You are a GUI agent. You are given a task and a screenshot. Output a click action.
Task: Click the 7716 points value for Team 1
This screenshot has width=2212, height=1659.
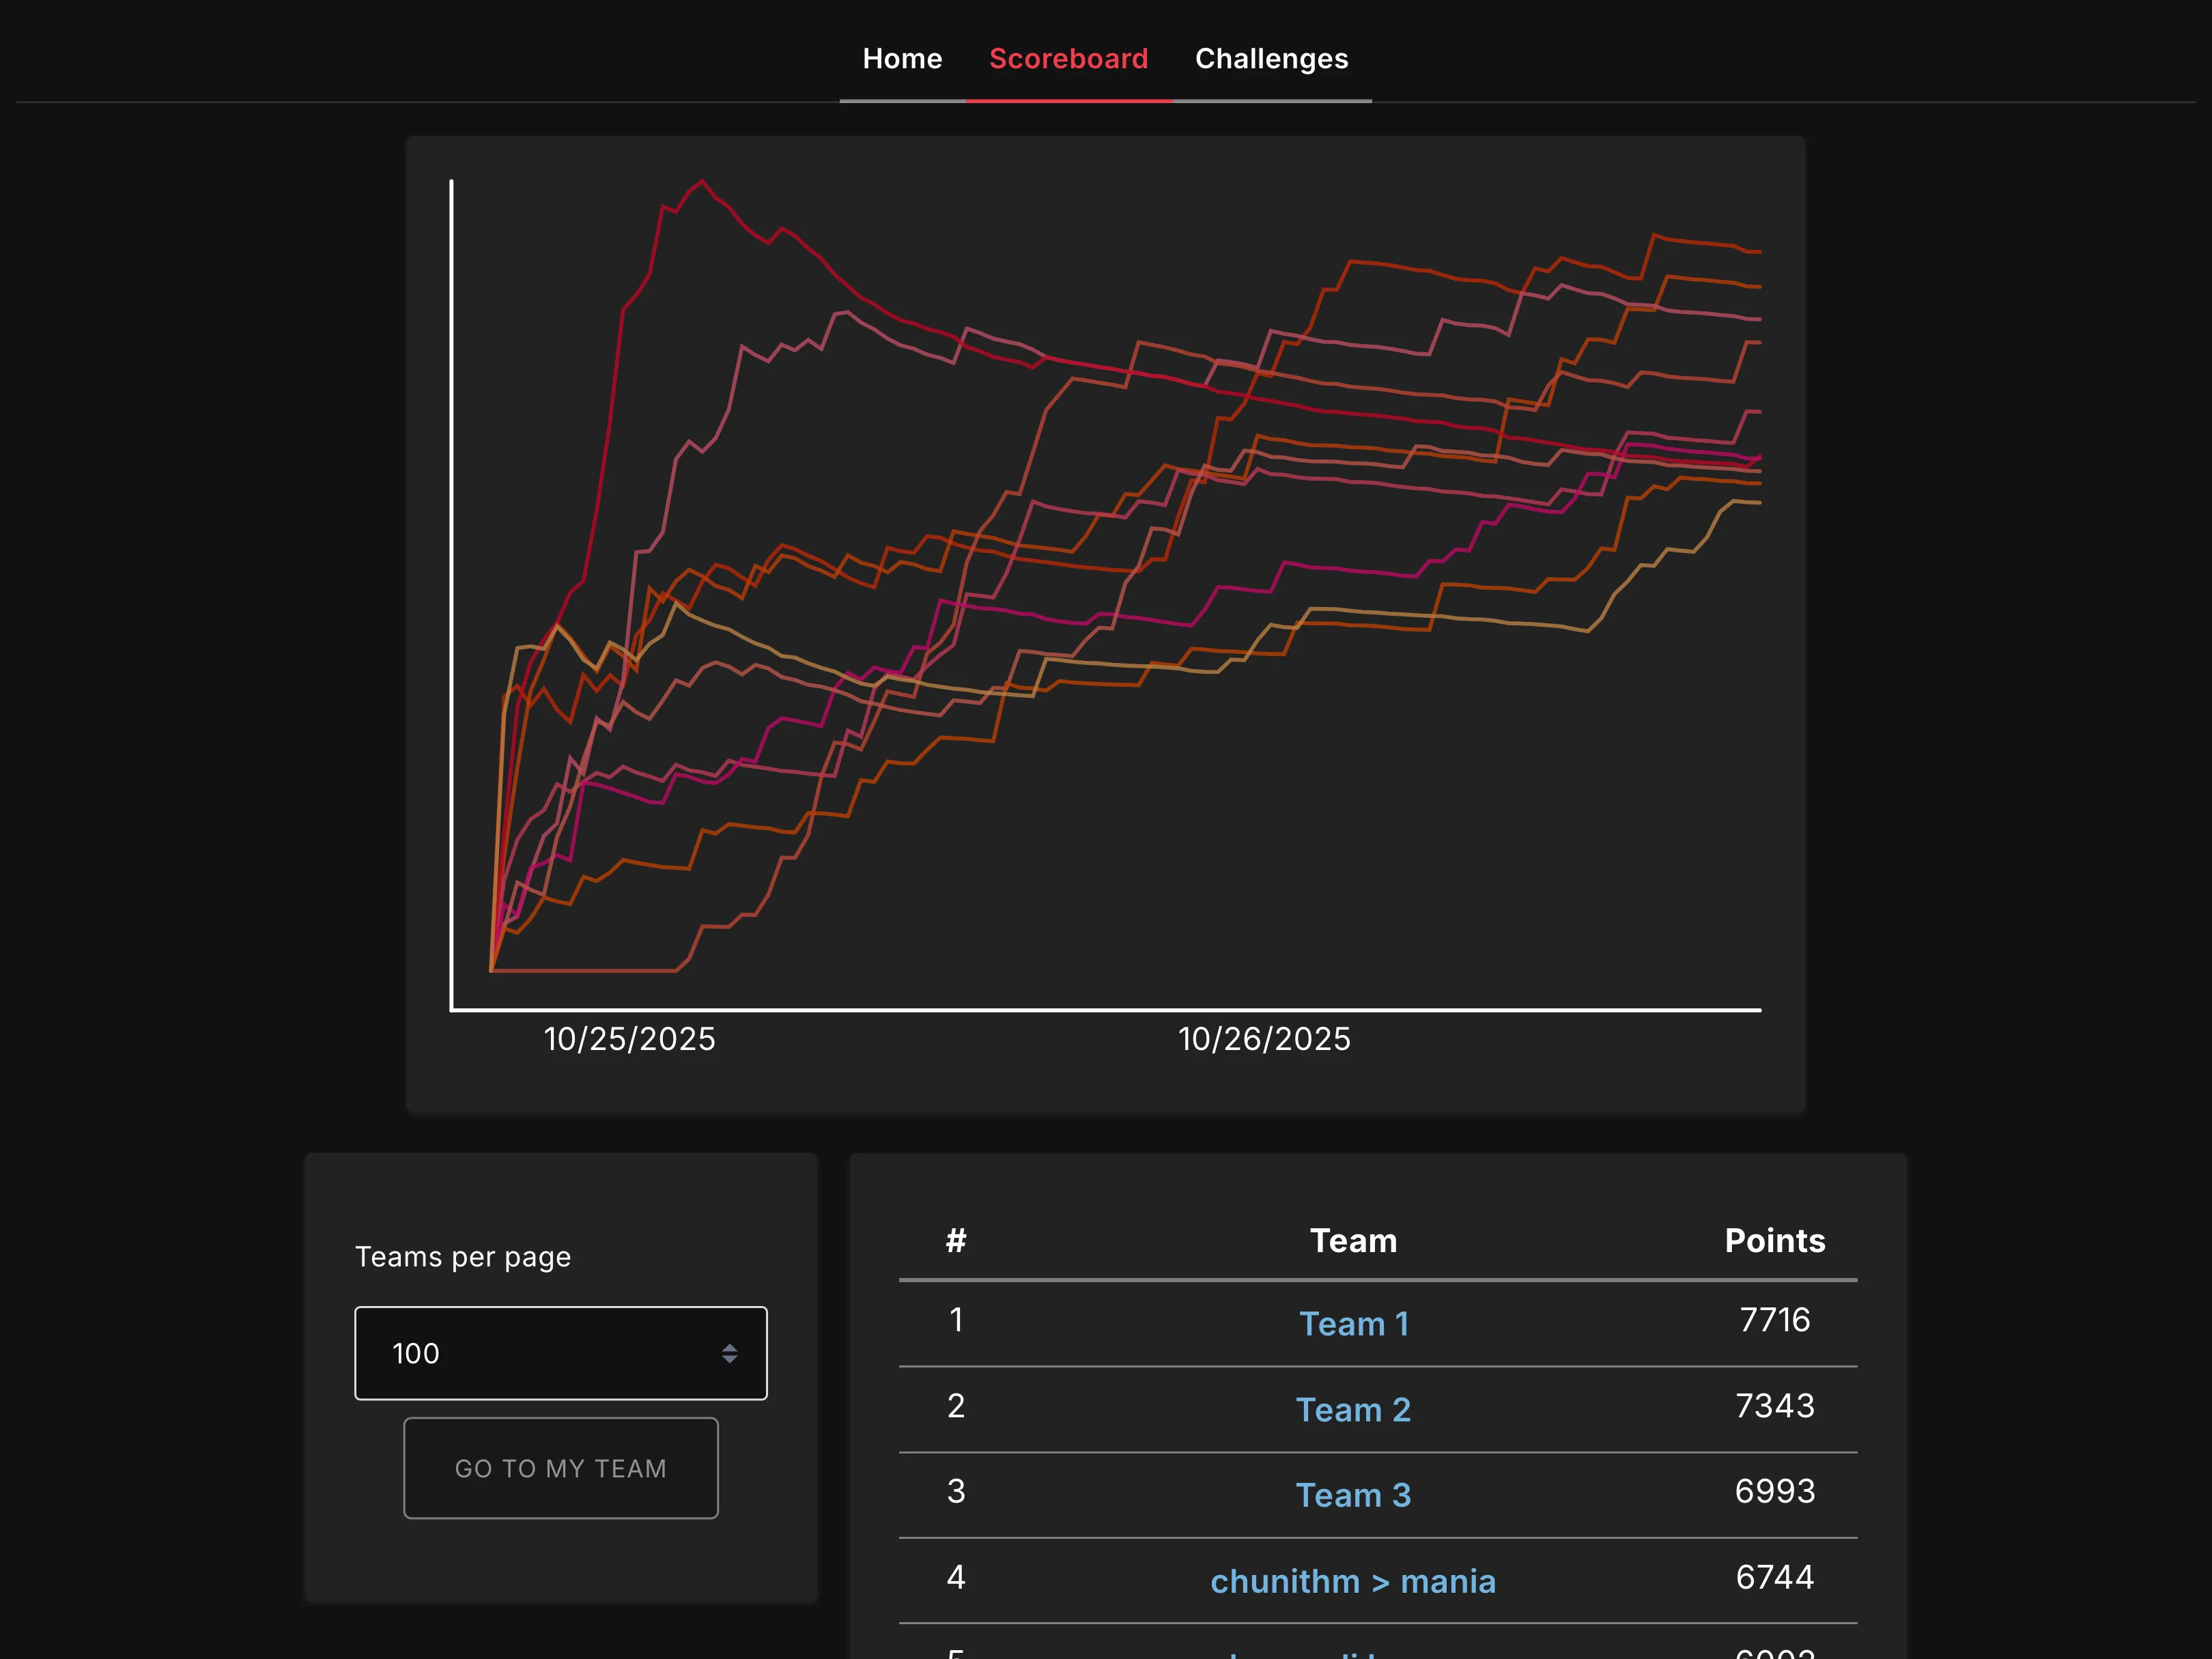point(1775,1320)
